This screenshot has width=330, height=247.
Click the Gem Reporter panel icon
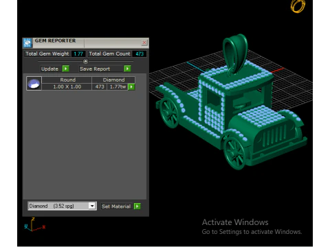(x=27, y=43)
